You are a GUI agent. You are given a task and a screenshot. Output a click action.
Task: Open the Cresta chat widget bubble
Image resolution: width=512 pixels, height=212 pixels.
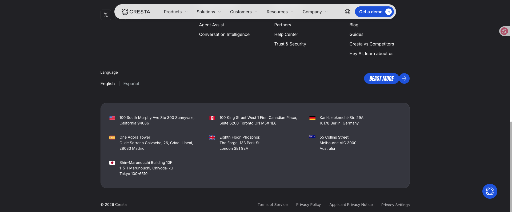(490, 191)
